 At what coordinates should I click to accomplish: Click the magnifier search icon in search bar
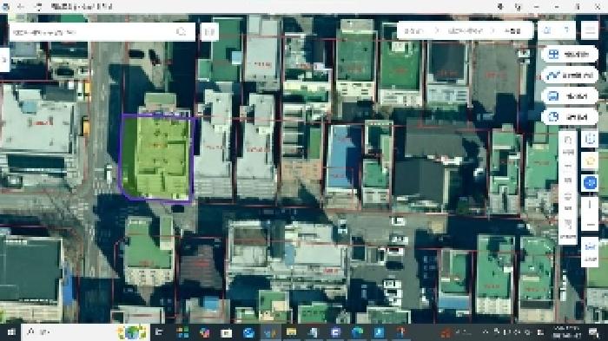(x=181, y=32)
